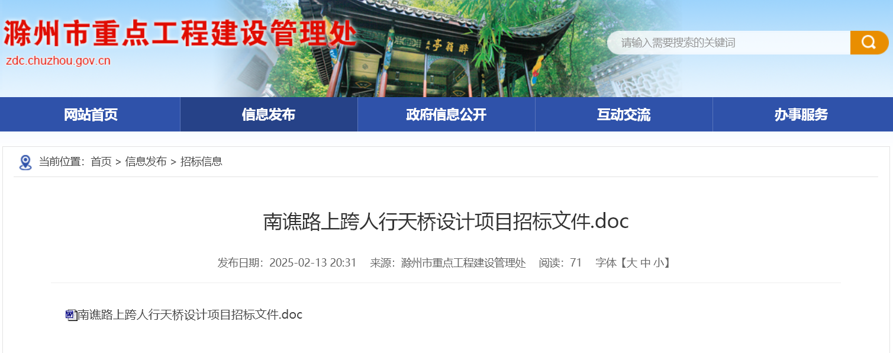This screenshot has width=893, height=353.
Task: Open the 网站首页 navigation tab
Action: pyautogui.click(x=91, y=114)
